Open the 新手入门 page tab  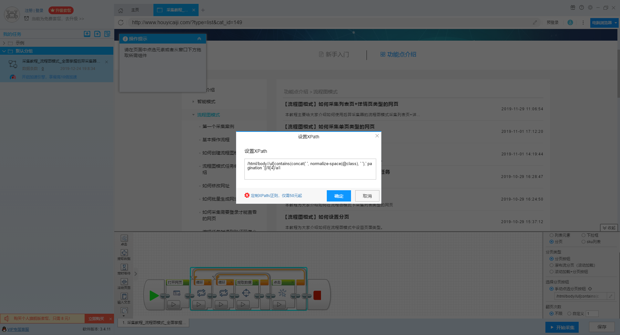click(334, 54)
